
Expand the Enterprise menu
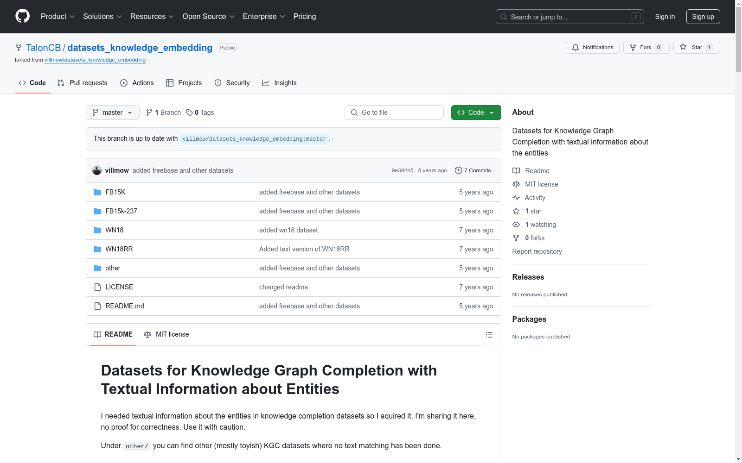(x=264, y=16)
